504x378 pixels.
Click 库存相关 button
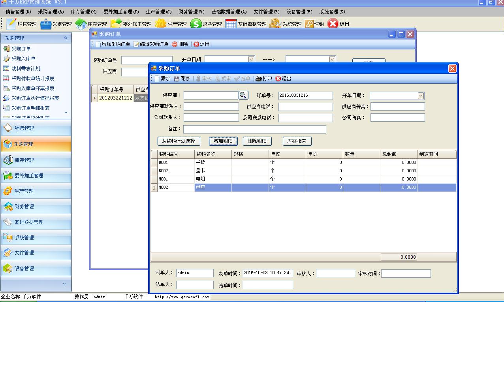point(297,141)
